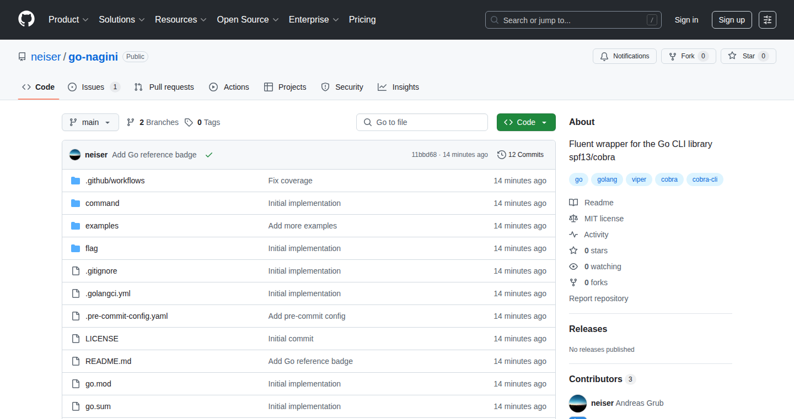Open the .pre-commit-config.yaml file
The width and height of the screenshot is (794, 419).
point(127,316)
